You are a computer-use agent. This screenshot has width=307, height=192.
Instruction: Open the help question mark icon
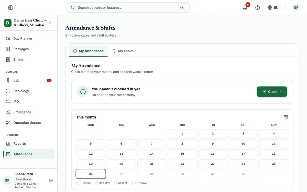point(258,8)
